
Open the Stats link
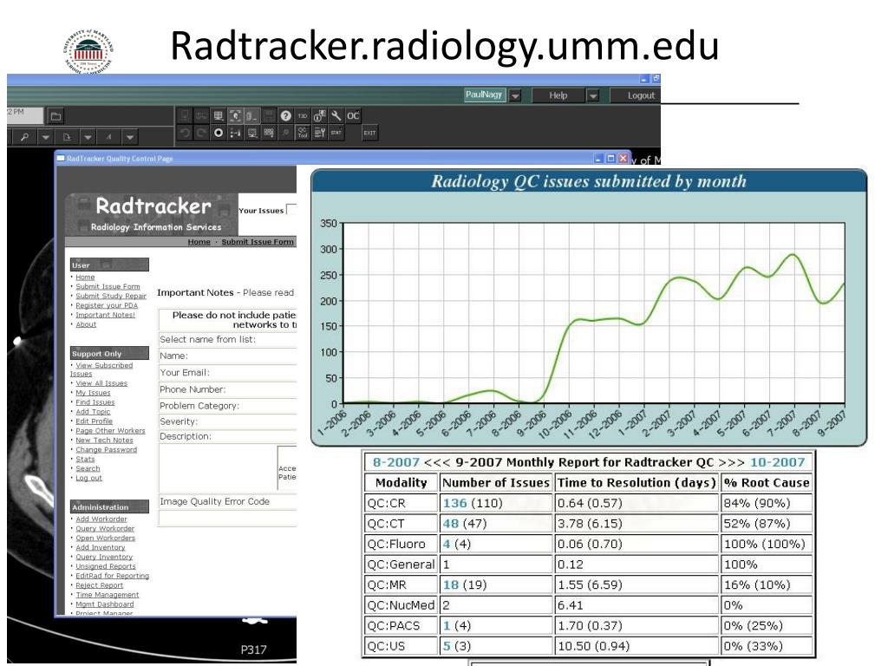85,460
